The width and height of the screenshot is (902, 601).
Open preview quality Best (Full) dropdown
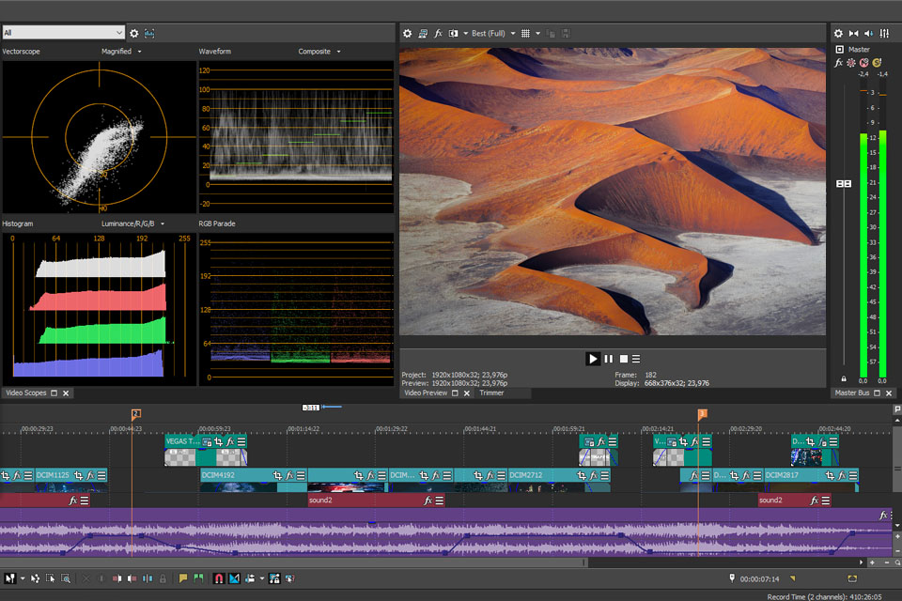coord(493,34)
